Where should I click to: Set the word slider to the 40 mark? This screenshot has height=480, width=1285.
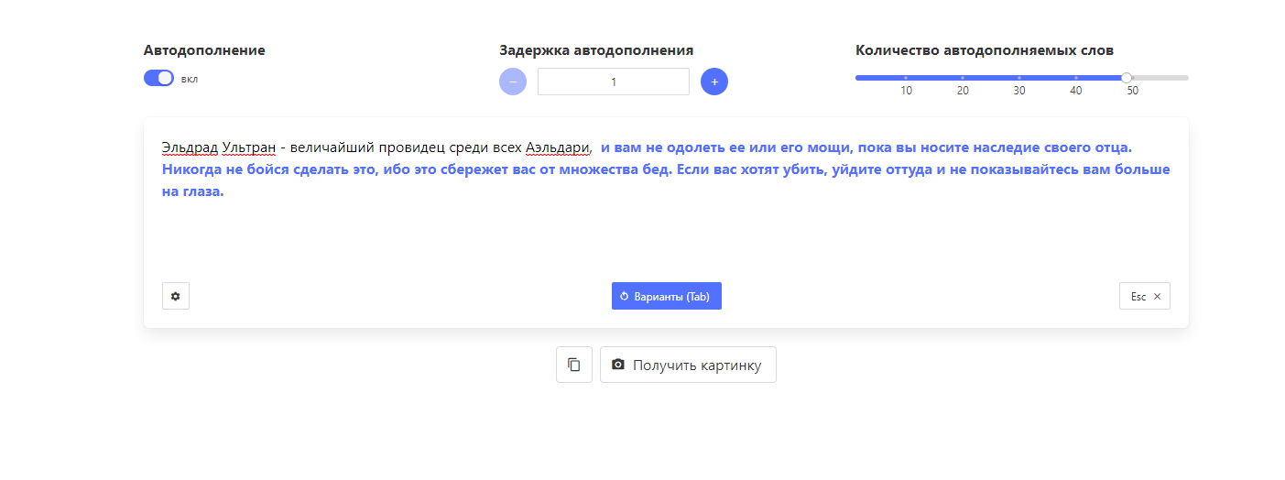coord(1075,78)
